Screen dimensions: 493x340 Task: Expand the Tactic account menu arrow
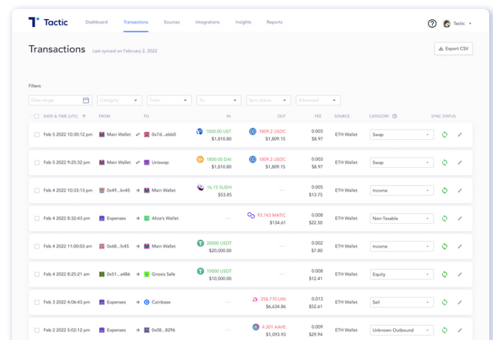(x=470, y=24)
